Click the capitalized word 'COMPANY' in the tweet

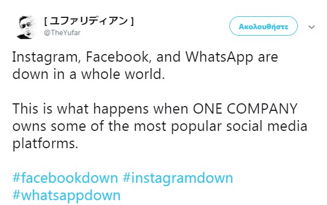262,109
